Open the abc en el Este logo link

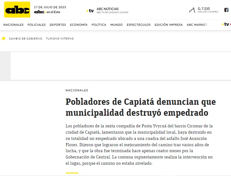point(47,12)
